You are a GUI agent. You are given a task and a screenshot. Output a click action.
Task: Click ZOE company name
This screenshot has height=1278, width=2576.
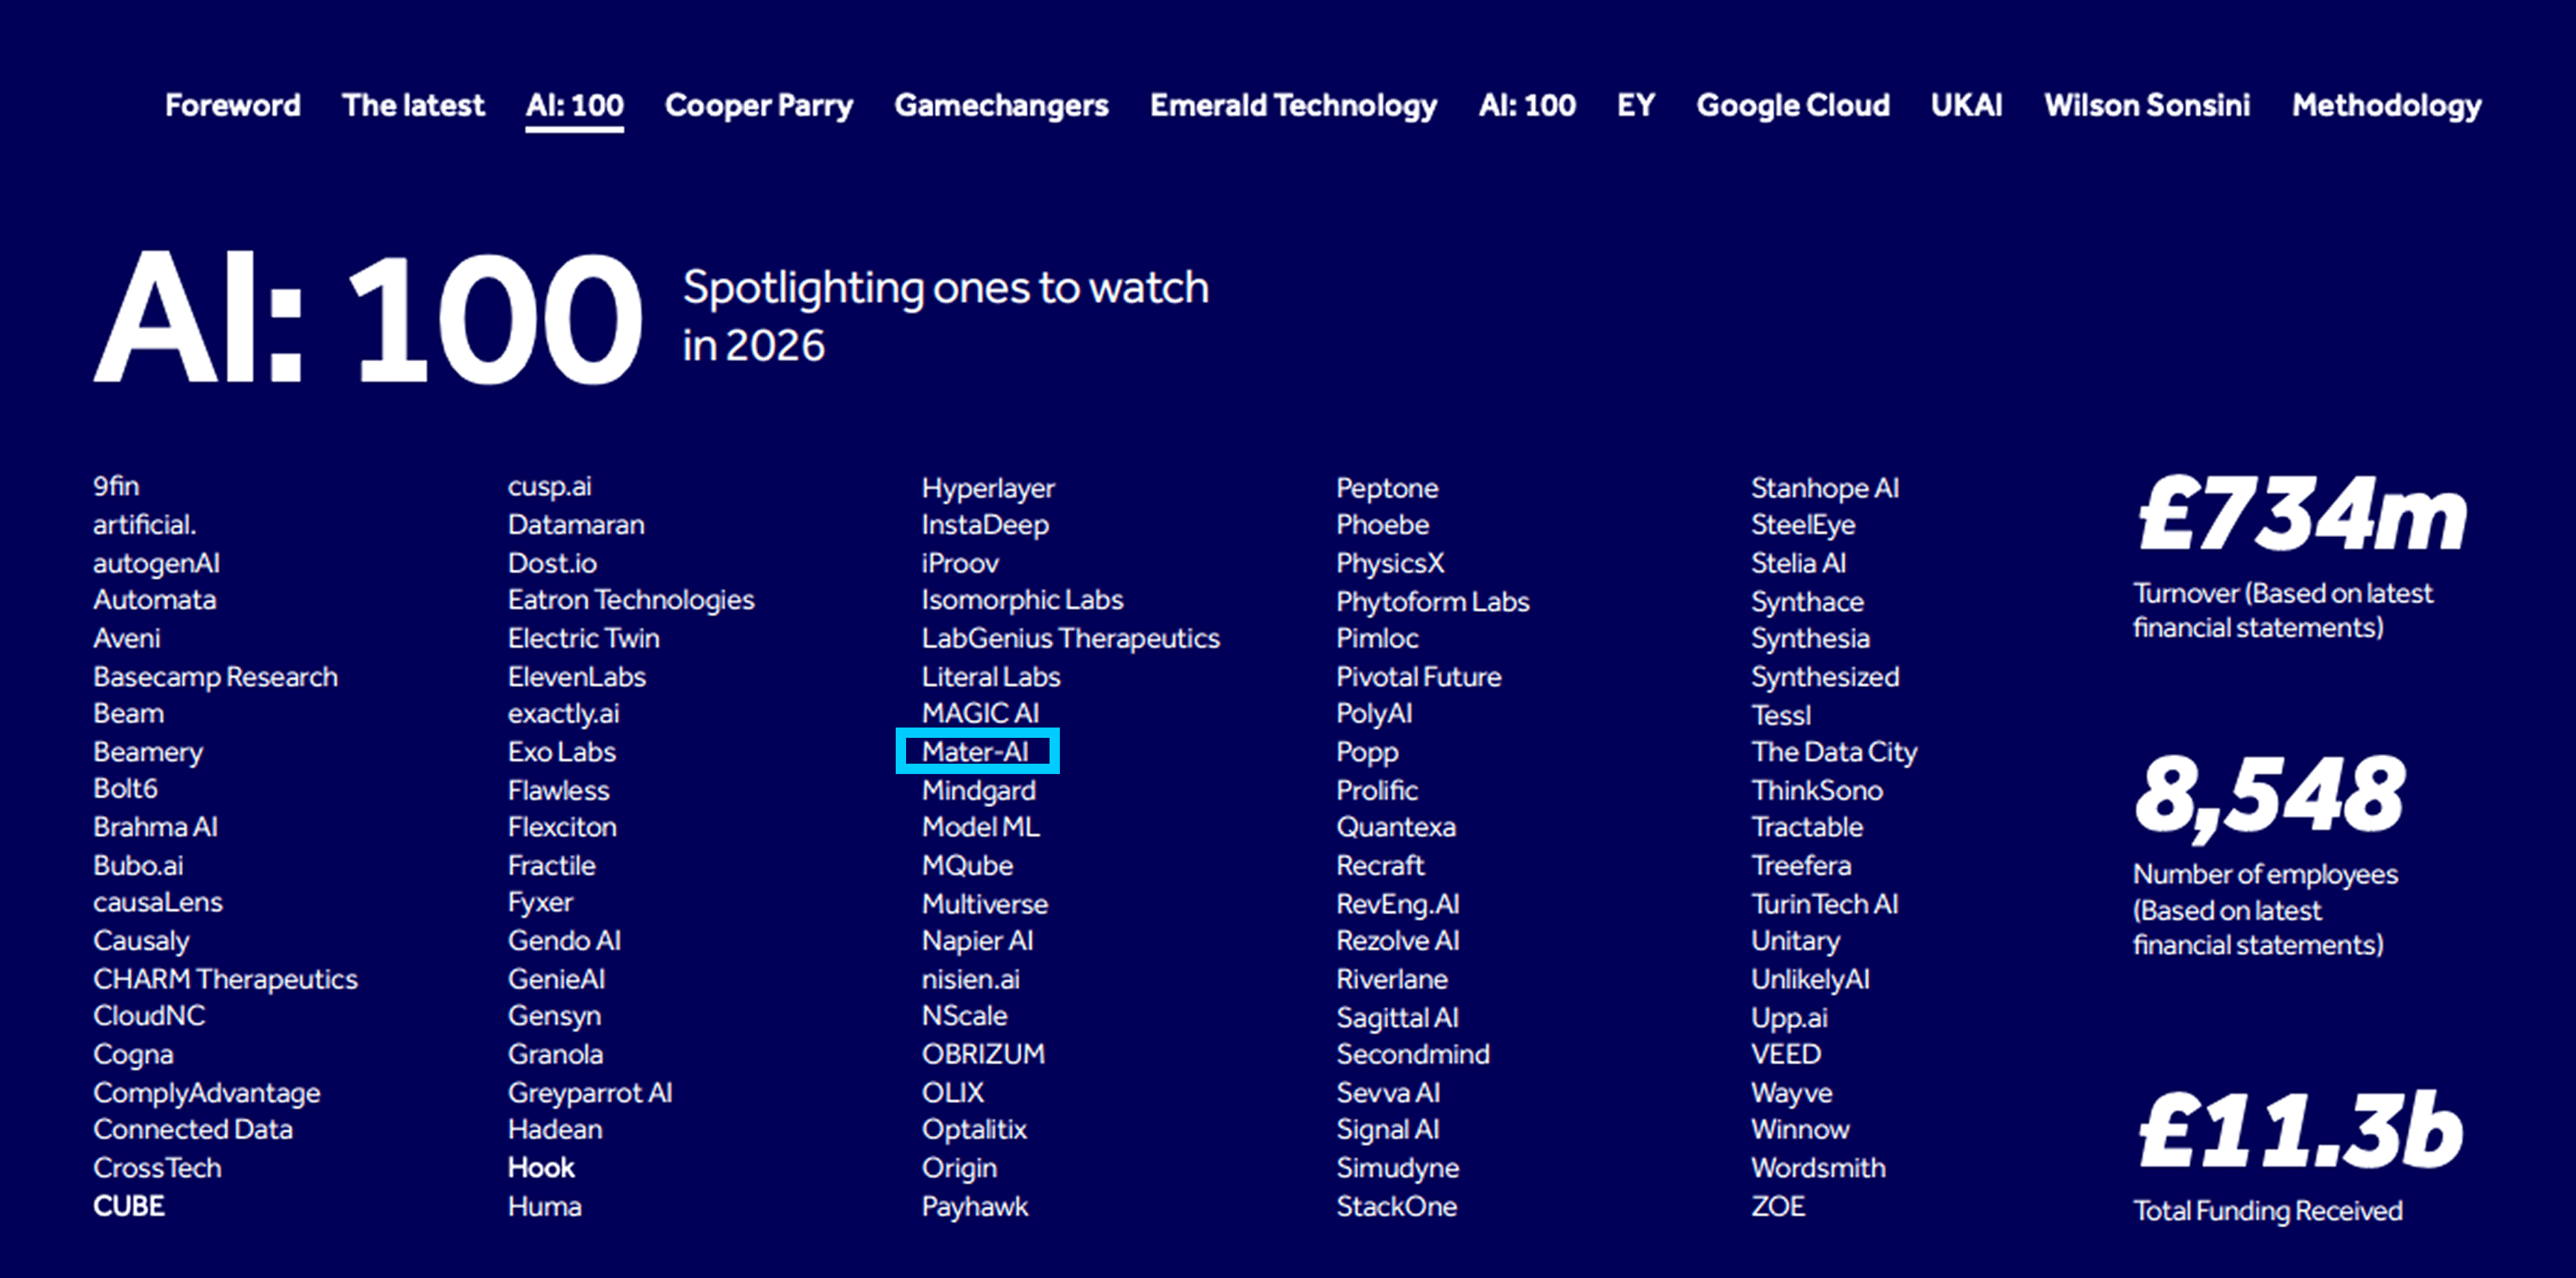[1778, 1206]
